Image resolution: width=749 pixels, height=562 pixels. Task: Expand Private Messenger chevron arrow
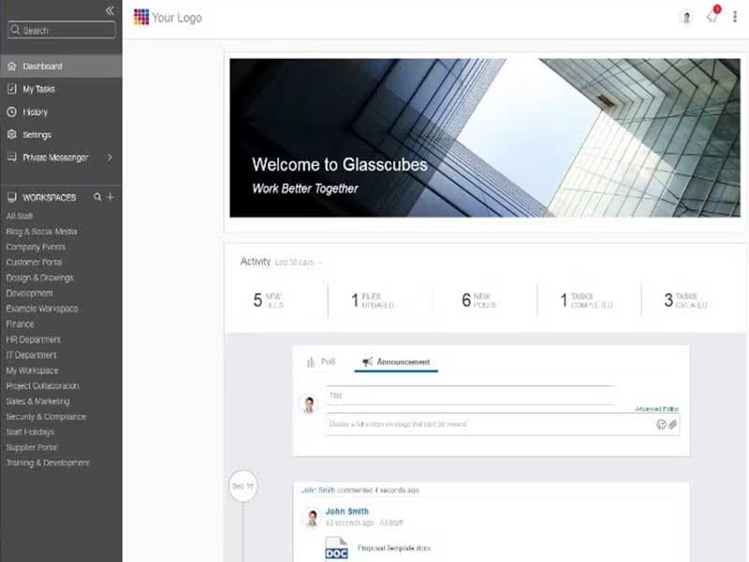point(110,157)
